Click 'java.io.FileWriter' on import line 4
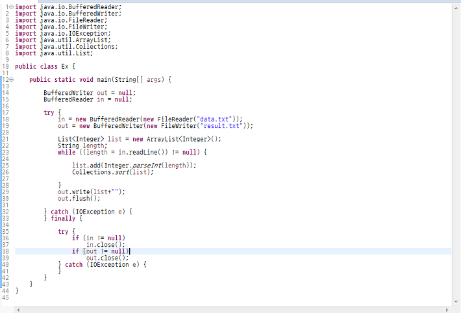The width and height of the screenshot is (461, 313). tap(72, 27)
